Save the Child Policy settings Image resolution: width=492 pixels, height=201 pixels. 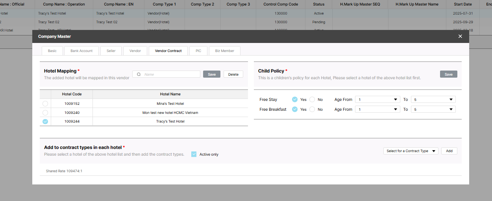coord(448,74)
